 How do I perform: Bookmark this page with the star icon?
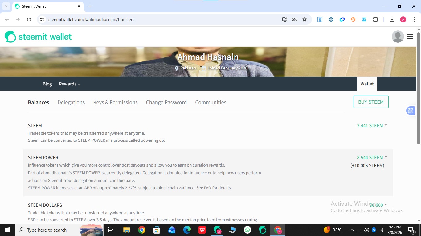click(x=305, y=19)
